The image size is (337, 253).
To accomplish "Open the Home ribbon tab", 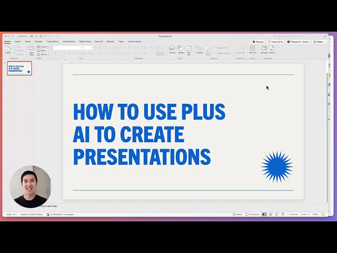I will click(x=7, y=41).
